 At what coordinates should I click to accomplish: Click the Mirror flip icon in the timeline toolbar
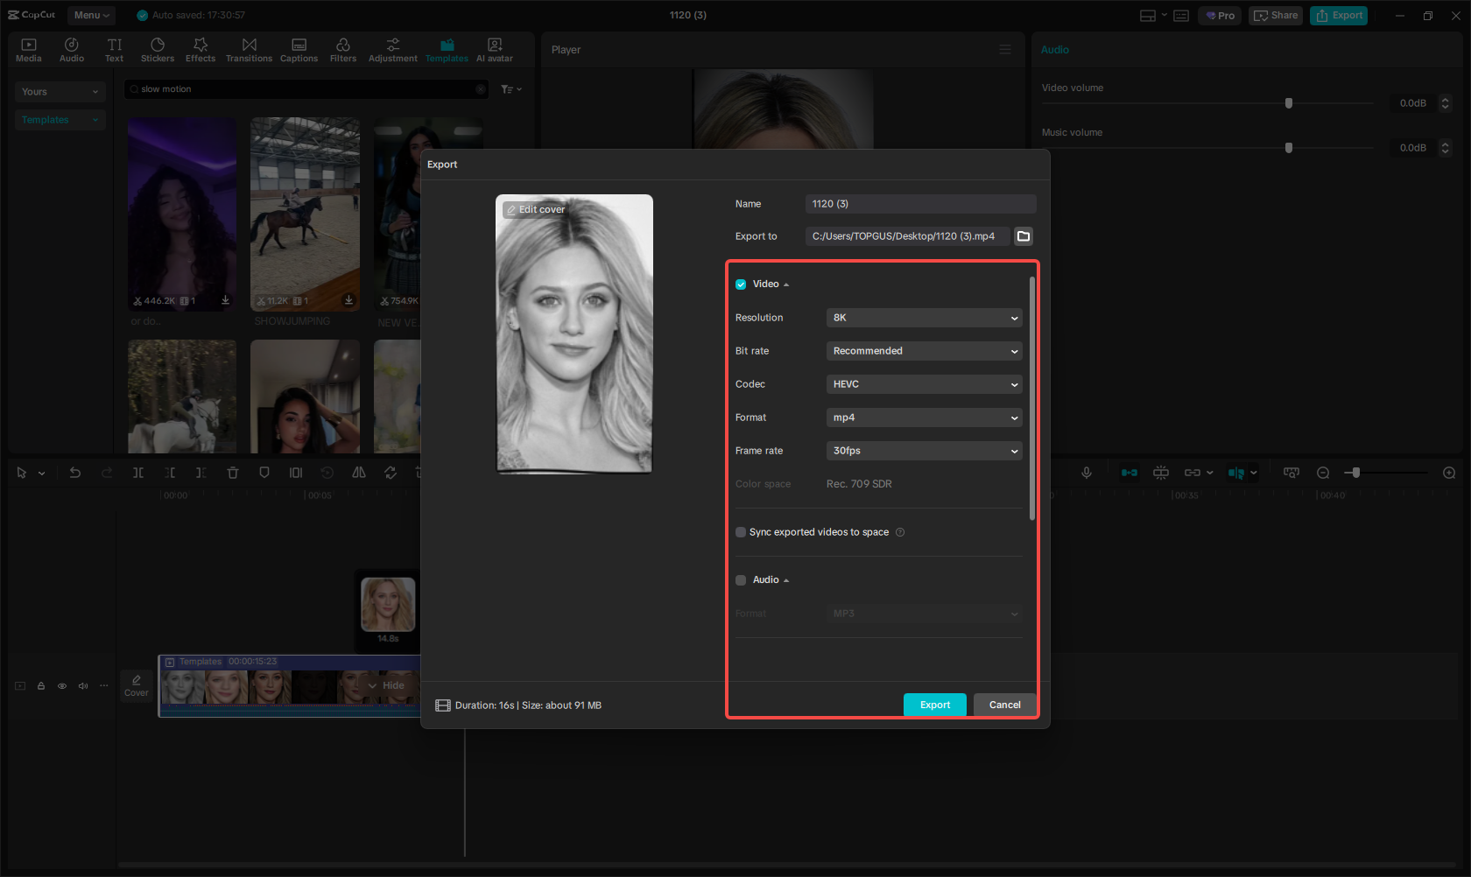pyautogui.click(x=359, y=472)
